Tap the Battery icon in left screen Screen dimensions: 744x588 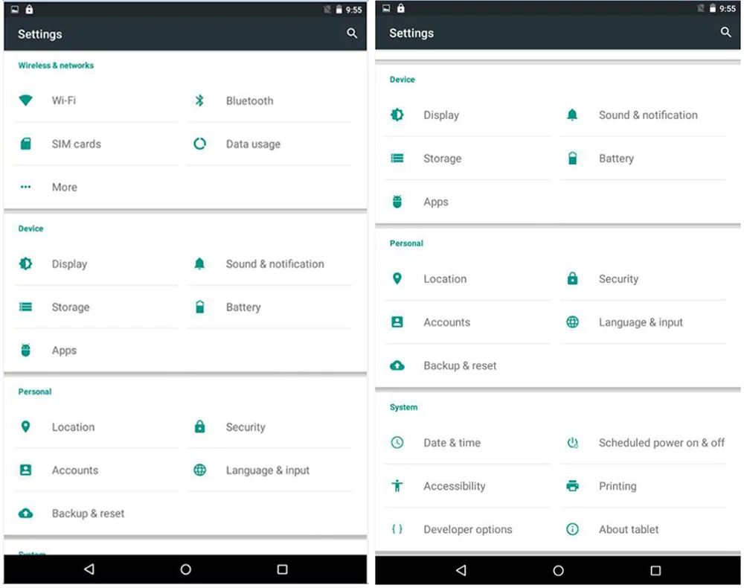(199, 307)
